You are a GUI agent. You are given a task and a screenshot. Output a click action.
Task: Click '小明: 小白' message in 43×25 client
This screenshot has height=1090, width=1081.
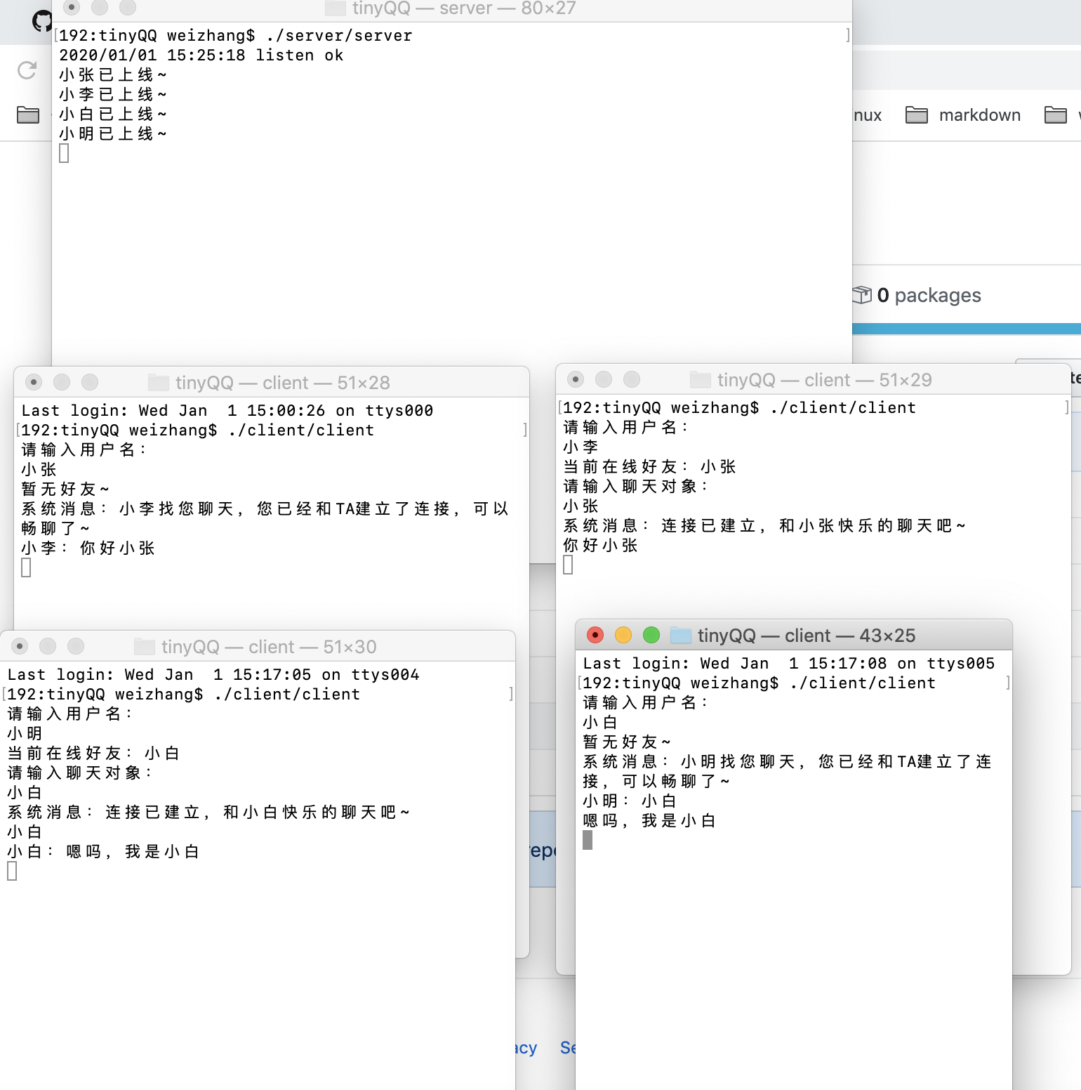pos(630,801)
